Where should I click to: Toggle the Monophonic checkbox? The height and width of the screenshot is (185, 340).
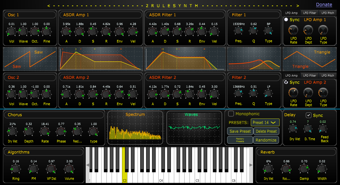[231, 114]
